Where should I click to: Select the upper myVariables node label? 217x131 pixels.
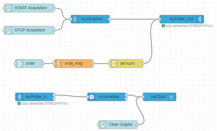point(92,19)
